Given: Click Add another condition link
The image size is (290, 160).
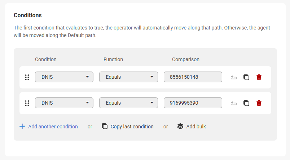Looking at the screenshot, I should 53,127.
